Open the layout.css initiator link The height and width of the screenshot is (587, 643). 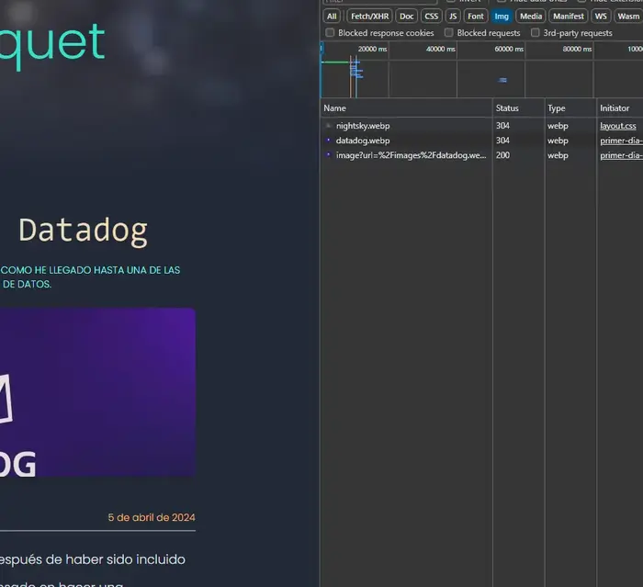[617, 126]
